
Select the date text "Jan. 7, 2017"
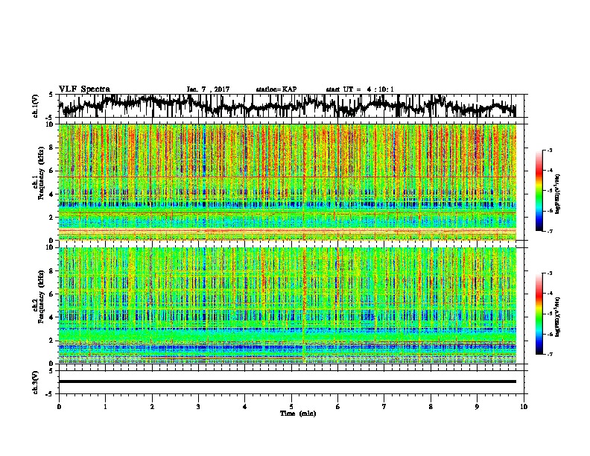coord(208,89)
